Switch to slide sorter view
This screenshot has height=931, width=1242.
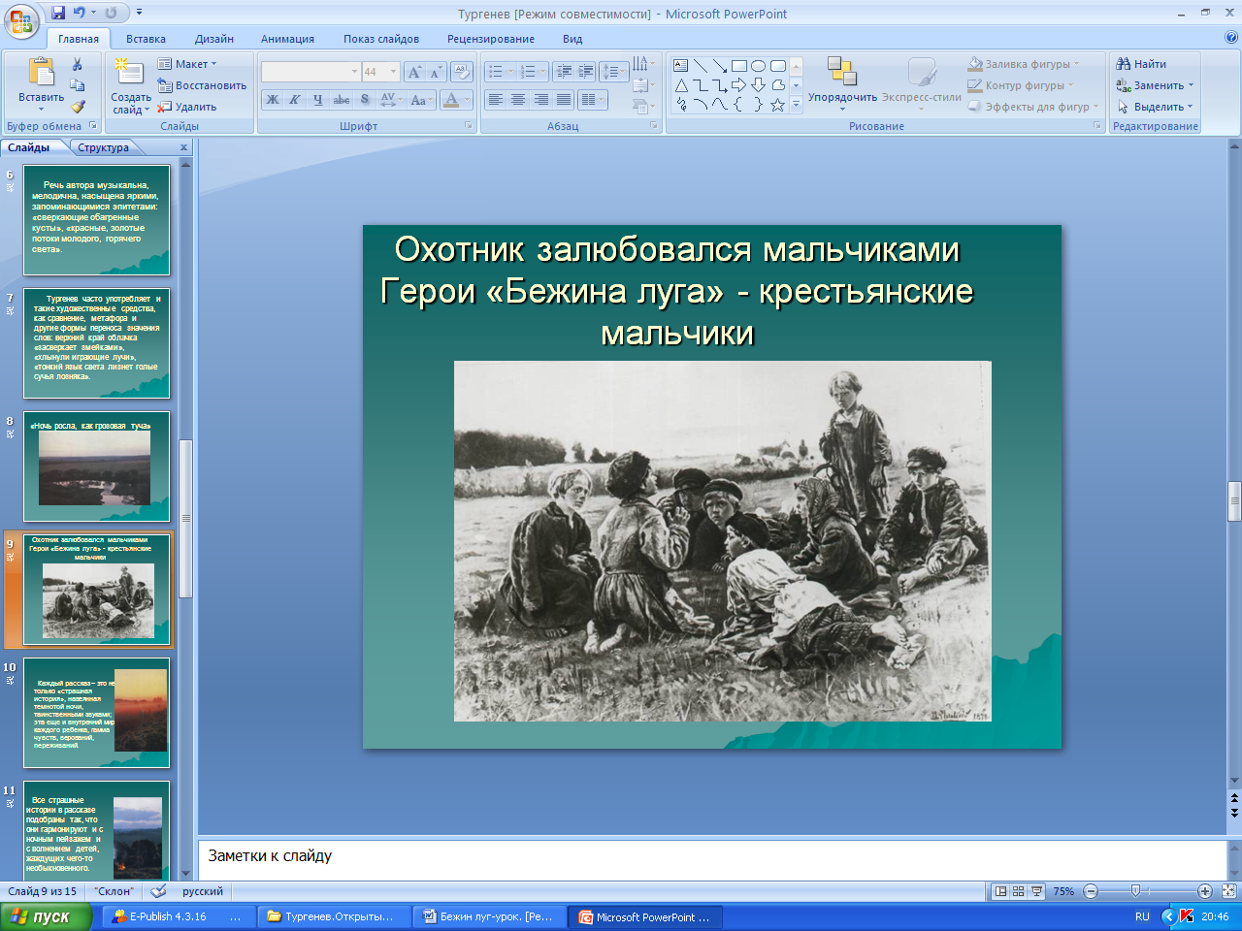click(x=1018, y=891)
